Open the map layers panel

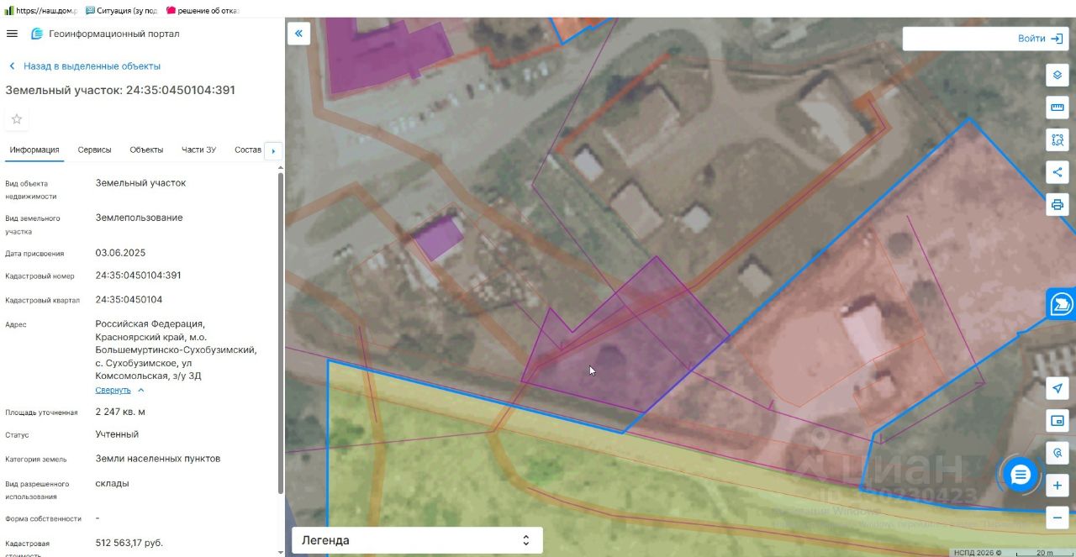pyautogui.click(x=1058, y=75)
